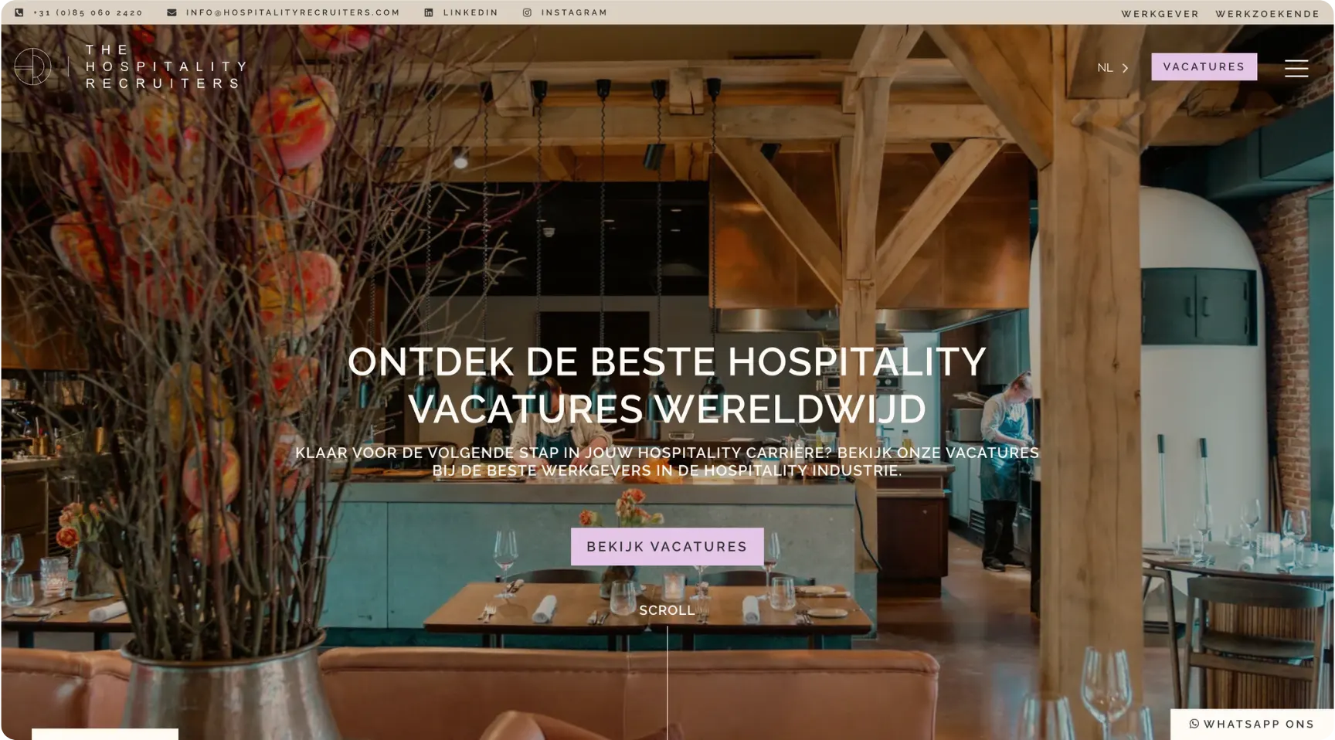This screenshot has width=1335, height=740.
Task: Click The Hospitality Recruiters wordmark
Action: tap(165, 66)
